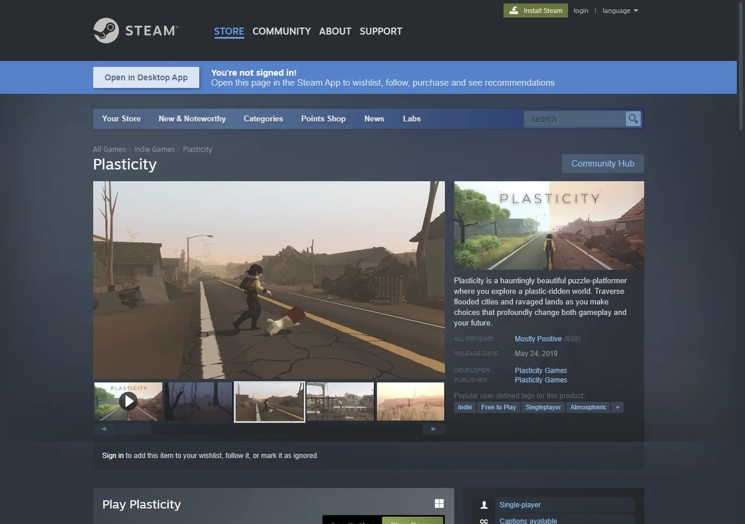Select the highlighted road screenshot thumbnail

(x=269, y=402)
